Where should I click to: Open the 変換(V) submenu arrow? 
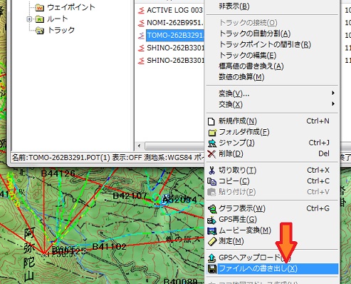point(333,93)
